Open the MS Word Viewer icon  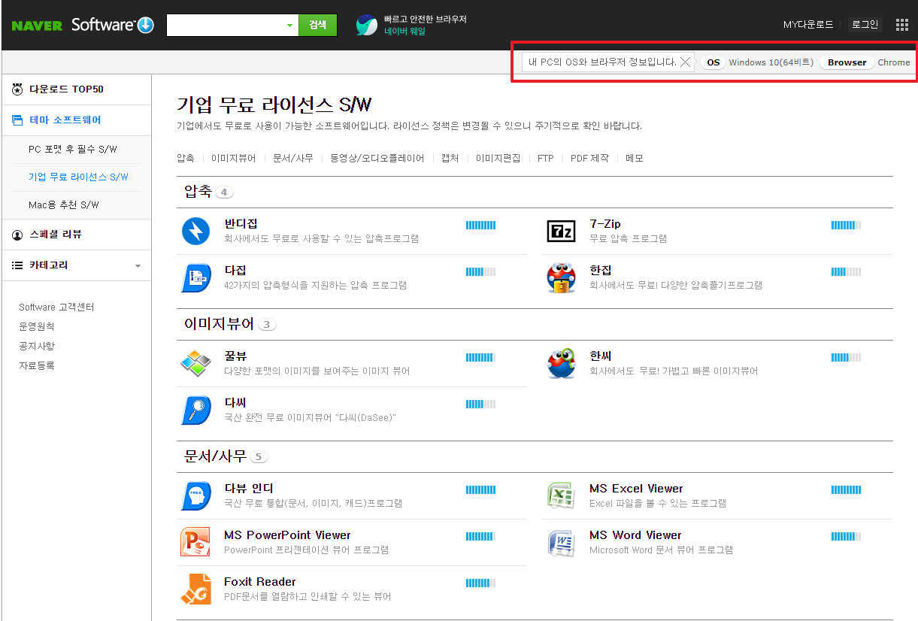click(x=561, y=542)
